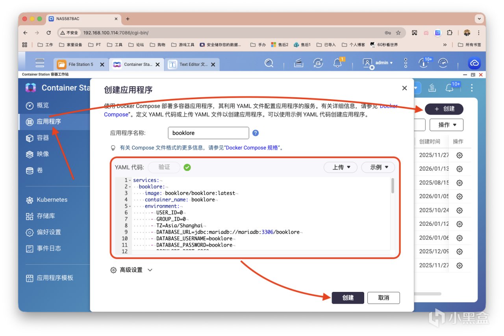
Task: Open the admin user dropdown
Action: [378, 63]
